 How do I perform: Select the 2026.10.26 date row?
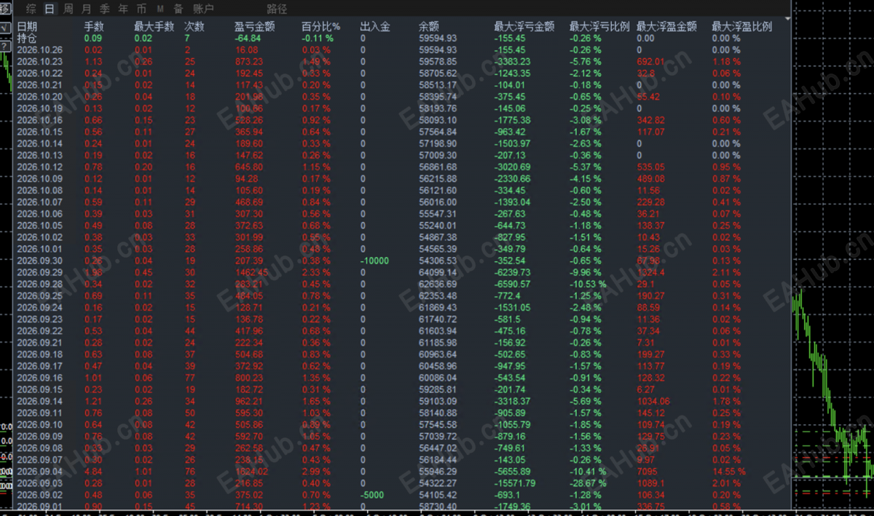(40, 49)
